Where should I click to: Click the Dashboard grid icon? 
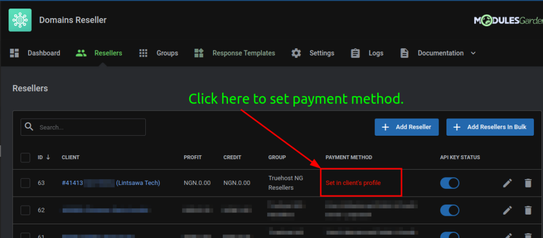14,53
